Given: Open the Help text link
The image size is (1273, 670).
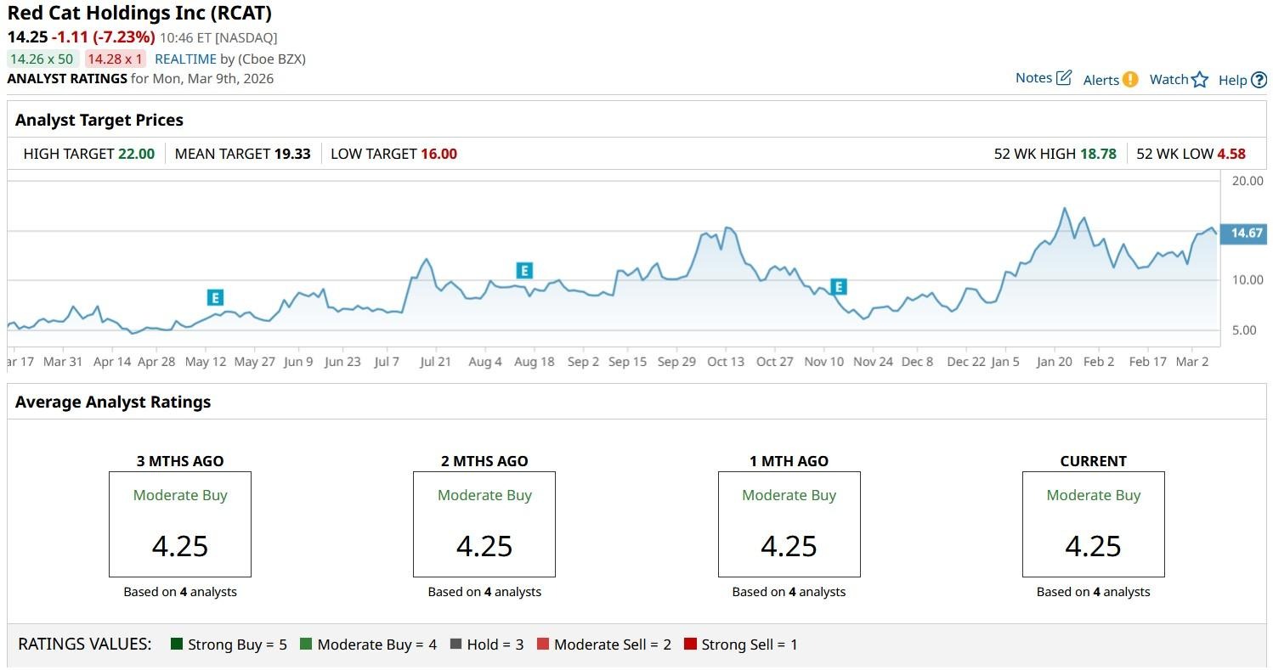Looking at the screenshot, I should tap(1232, 80).
